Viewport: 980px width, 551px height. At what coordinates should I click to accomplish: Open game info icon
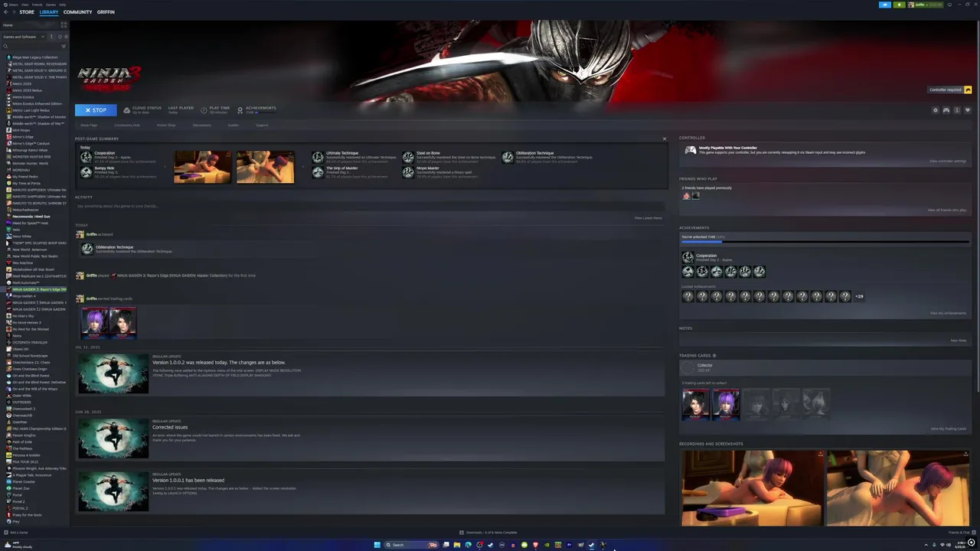pyautogui.click(x=956, y=110)
